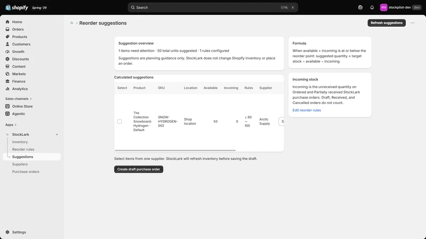Open Customers section
426x239 pixels.
[21, 44]
